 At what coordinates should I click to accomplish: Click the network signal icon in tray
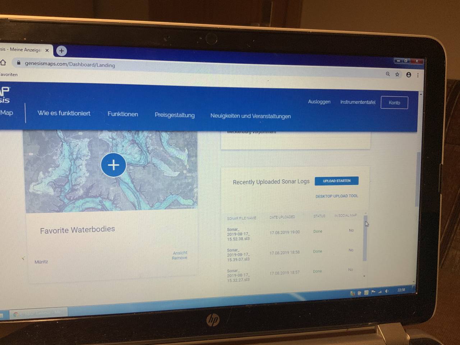click(380, 292)
